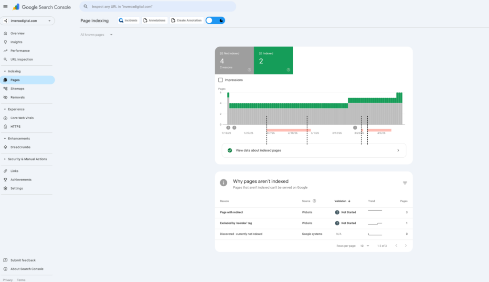Image resolution: width=489 pixels, height=282 pixels.
Task: Click the Insights lightbulb icon
Action: (x=5, y=42)
